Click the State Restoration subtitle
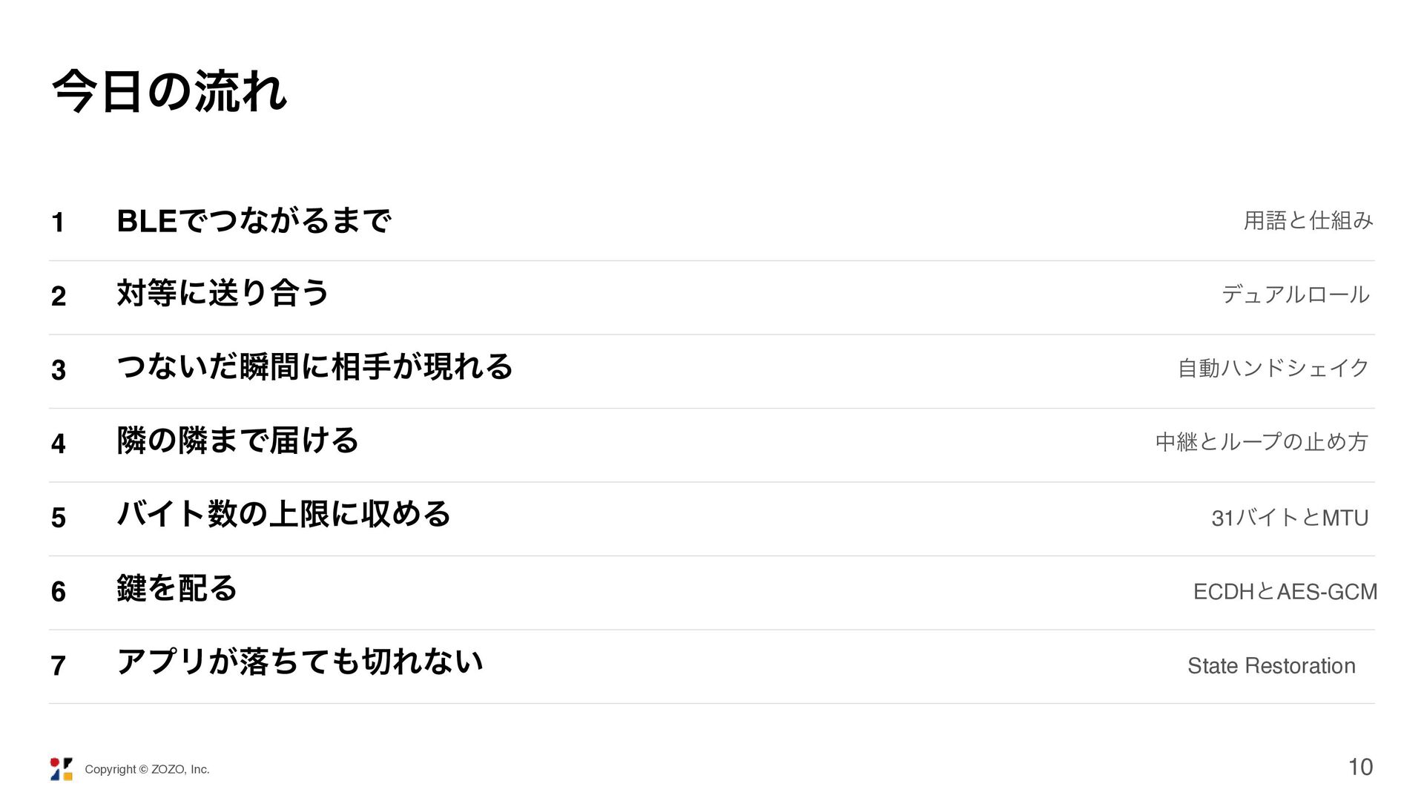This screenshot has width=1424, height=801. point(1271,665)
